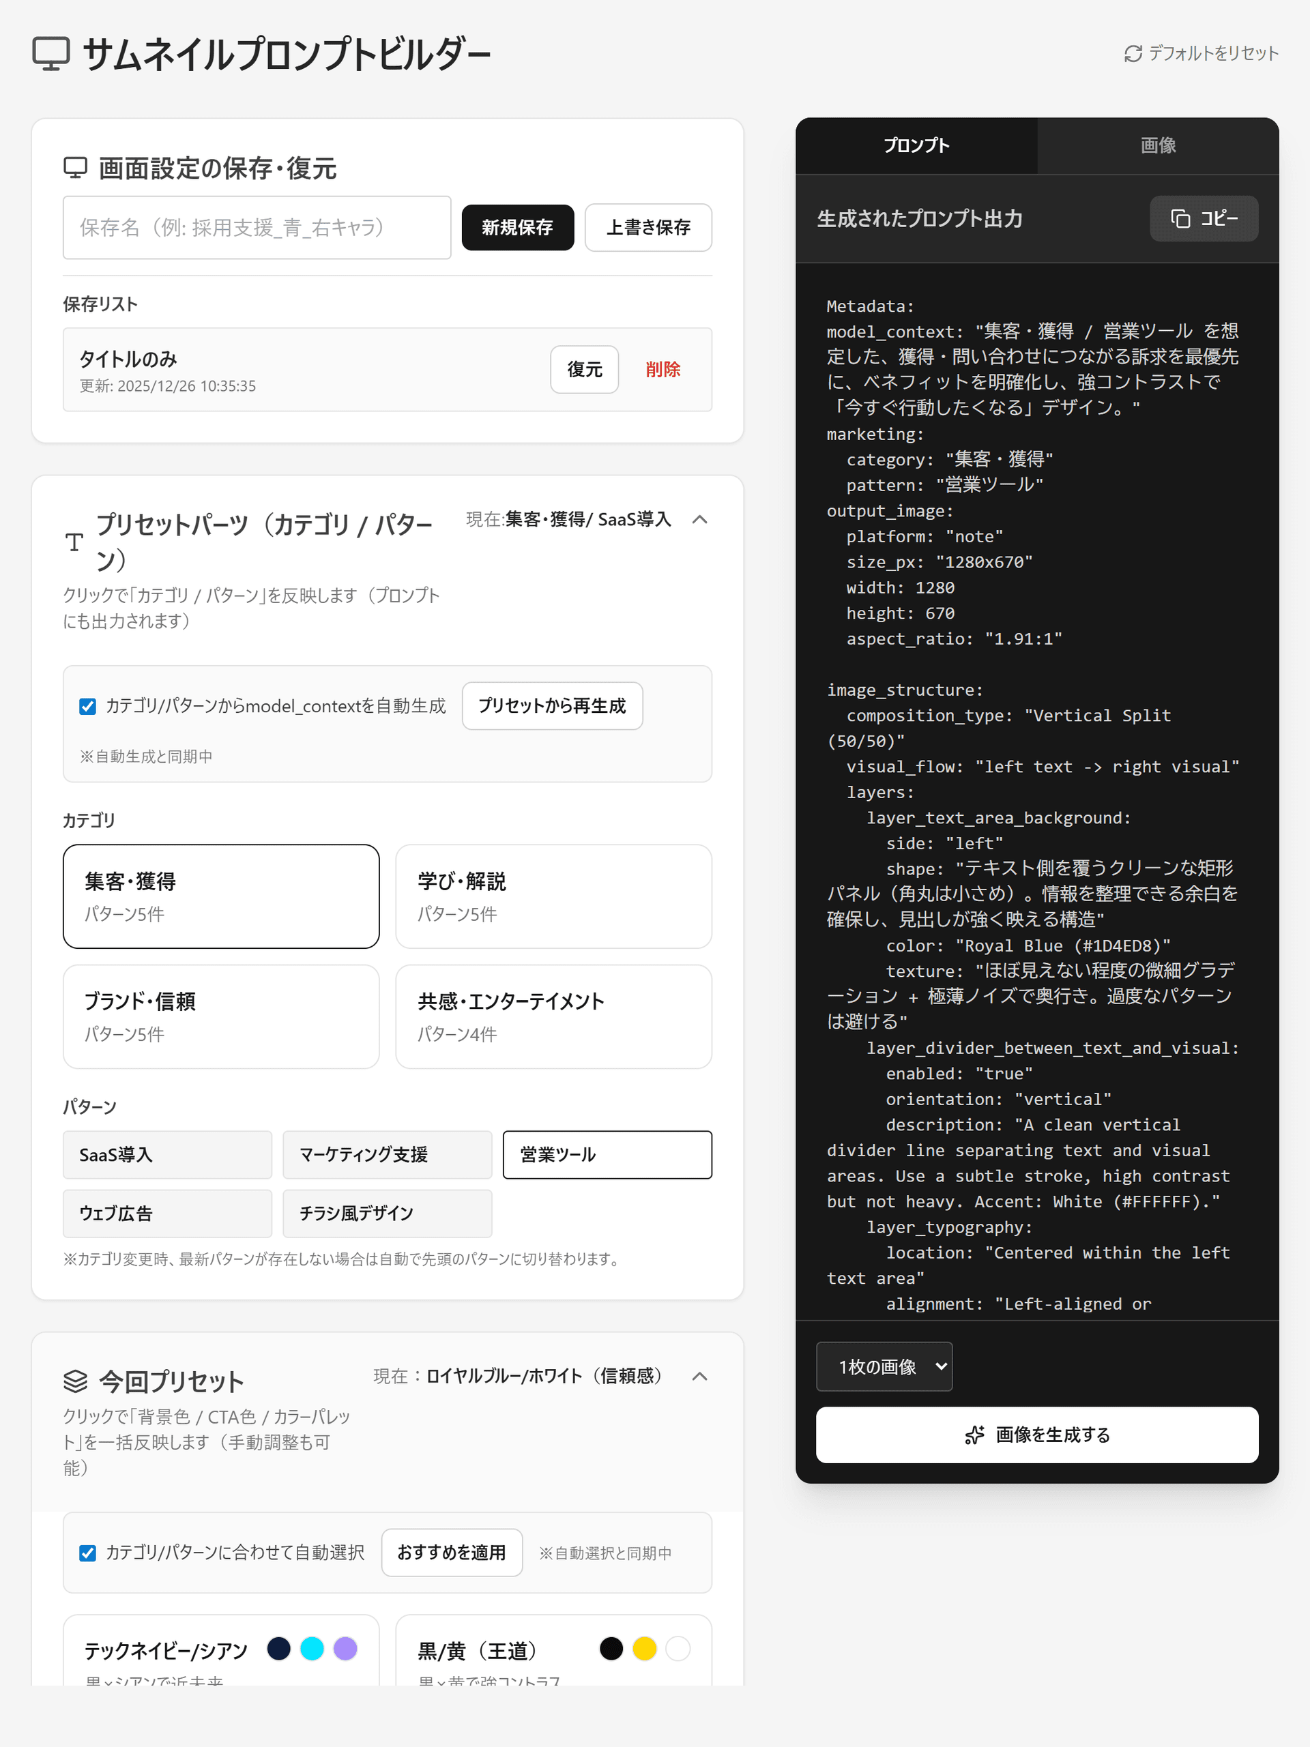This screenshot has width=1310, height=1747.
Task: Click the monitor icon beside the page title
Action: coord(51,54)
